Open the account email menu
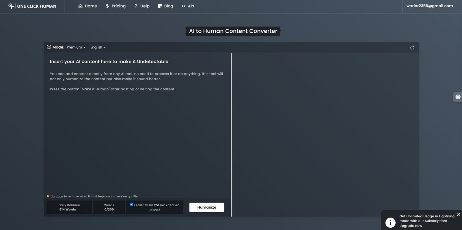462x230 pixels. coord(429,6)
